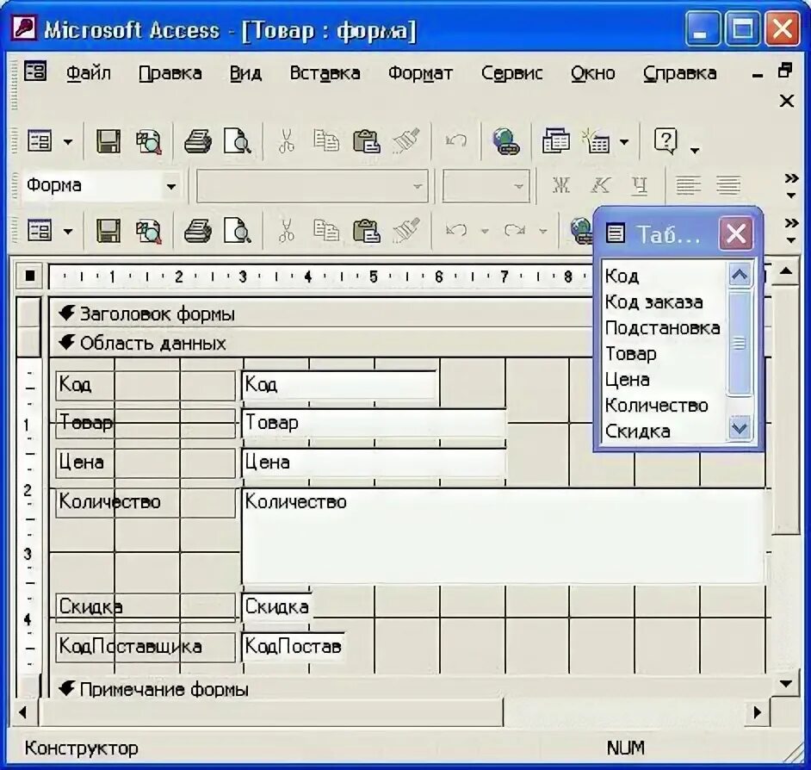Viewport: 811px width, 770px height.
Task: Click the Paste icon in the lower toolbar
Action: 366,231
